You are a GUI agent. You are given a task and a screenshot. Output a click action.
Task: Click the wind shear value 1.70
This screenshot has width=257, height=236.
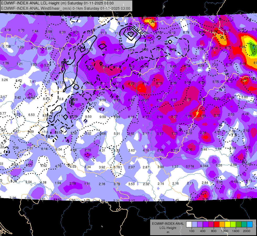tap(21, 30)
